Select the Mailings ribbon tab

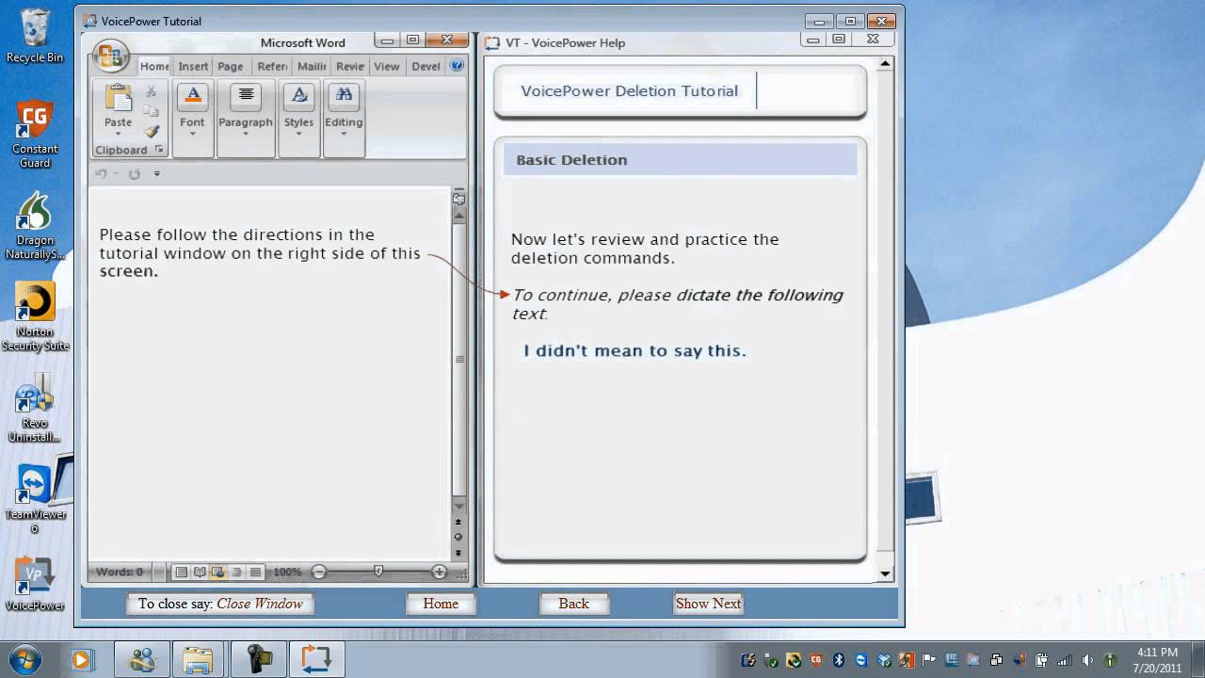coord(312,66)
